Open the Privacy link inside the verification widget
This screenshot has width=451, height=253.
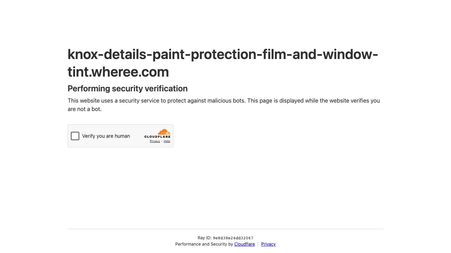pos(155,141)
